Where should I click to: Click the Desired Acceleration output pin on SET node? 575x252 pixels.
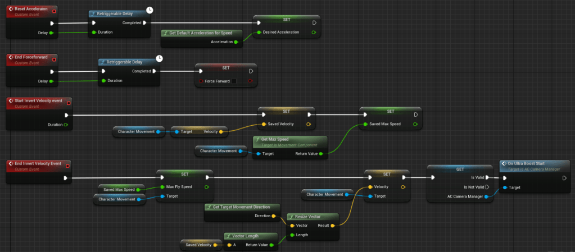tap(313, 32)
